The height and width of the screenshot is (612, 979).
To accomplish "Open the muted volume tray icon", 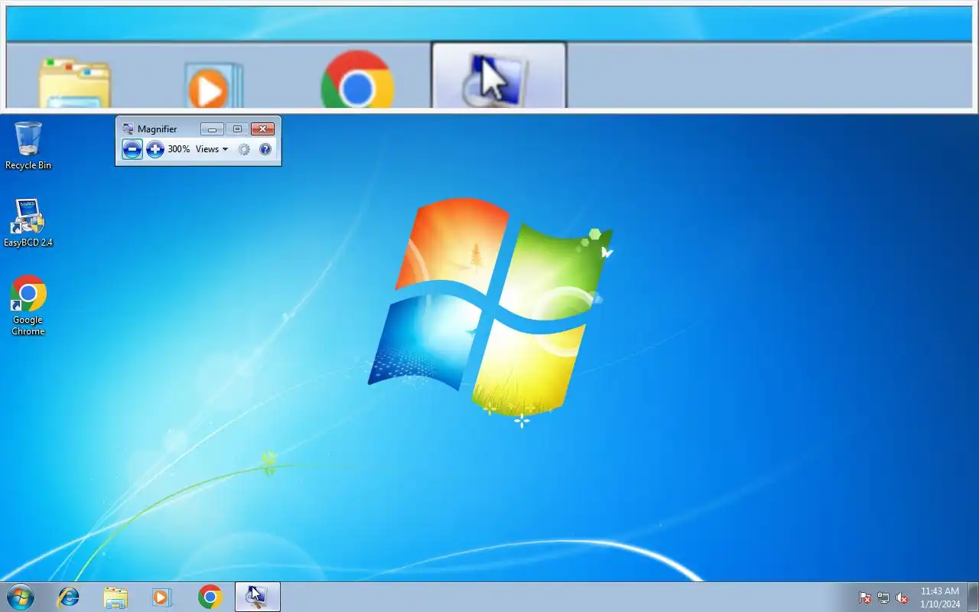I will pyautogui.click(x=902, y=597).
